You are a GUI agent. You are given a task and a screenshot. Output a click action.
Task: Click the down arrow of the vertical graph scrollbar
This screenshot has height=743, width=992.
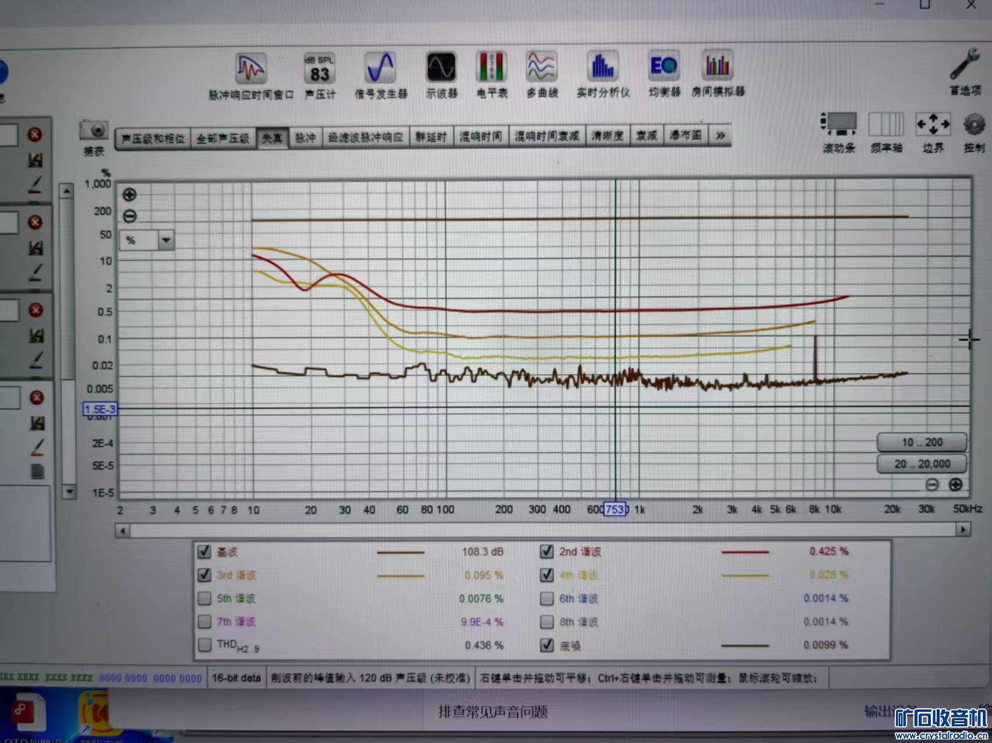click(69, 492)
